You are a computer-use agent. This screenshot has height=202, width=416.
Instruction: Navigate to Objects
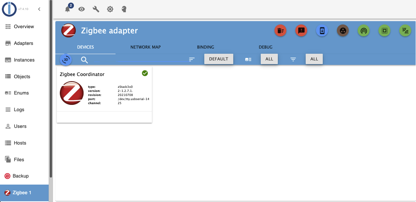click(25, 76)
